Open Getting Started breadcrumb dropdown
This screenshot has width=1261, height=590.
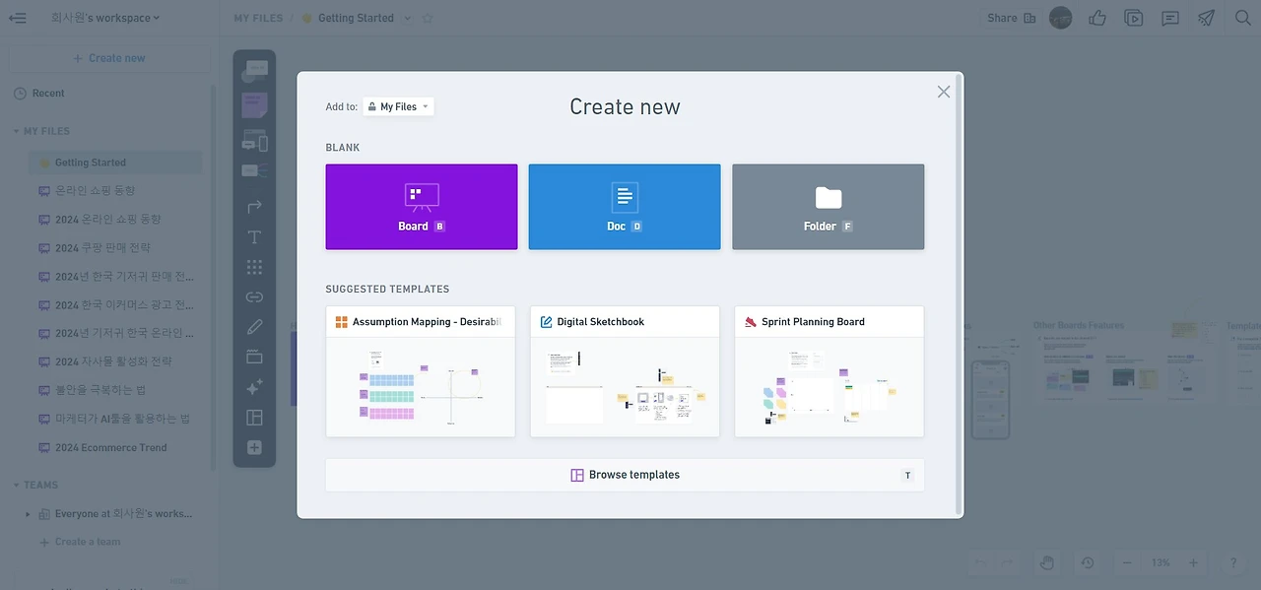pyautogui.click(x=406, y=18)
